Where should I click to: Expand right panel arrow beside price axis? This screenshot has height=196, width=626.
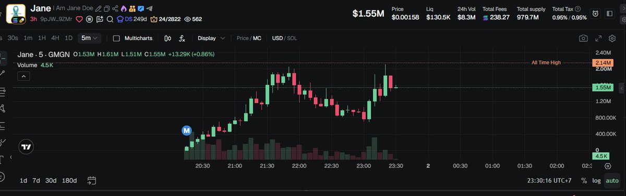tap(621, 88)
